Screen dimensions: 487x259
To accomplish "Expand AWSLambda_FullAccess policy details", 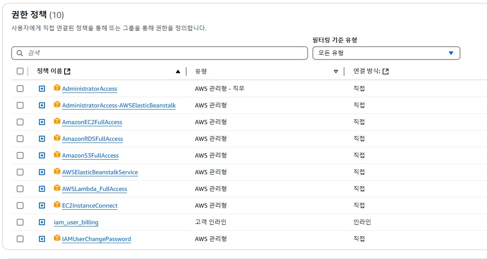I will tap(42, 189).
